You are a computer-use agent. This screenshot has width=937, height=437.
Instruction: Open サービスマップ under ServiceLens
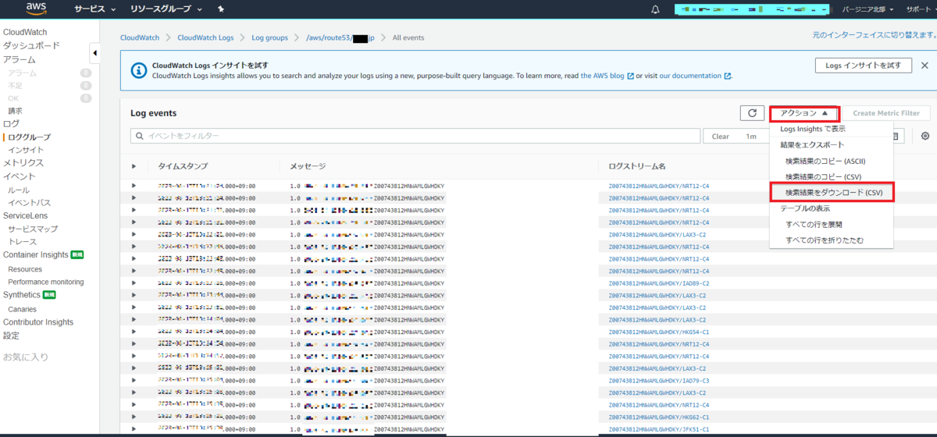click(33, 229)
